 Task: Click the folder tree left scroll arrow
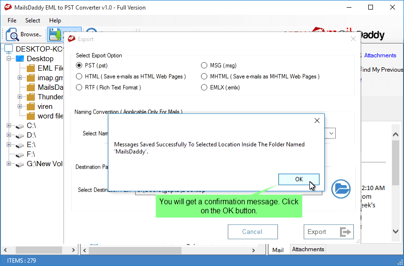5,250
